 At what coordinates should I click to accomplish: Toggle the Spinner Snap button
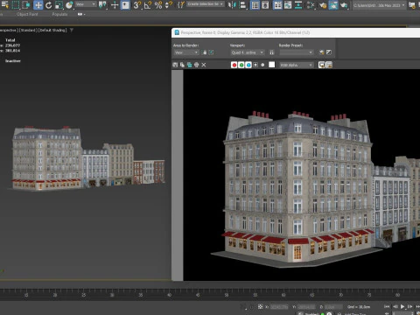pyautogui.click(x=169, y=4)
